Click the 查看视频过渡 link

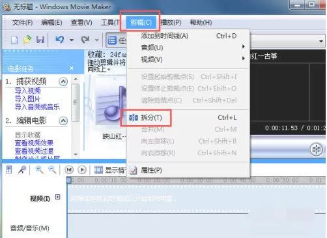click(34, 151)
